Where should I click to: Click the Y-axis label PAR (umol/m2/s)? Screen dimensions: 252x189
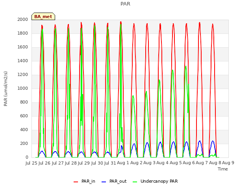pyautogui.click(x=6, y=89)
